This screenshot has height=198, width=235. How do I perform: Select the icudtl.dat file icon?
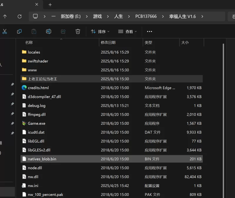coord(24,132)
